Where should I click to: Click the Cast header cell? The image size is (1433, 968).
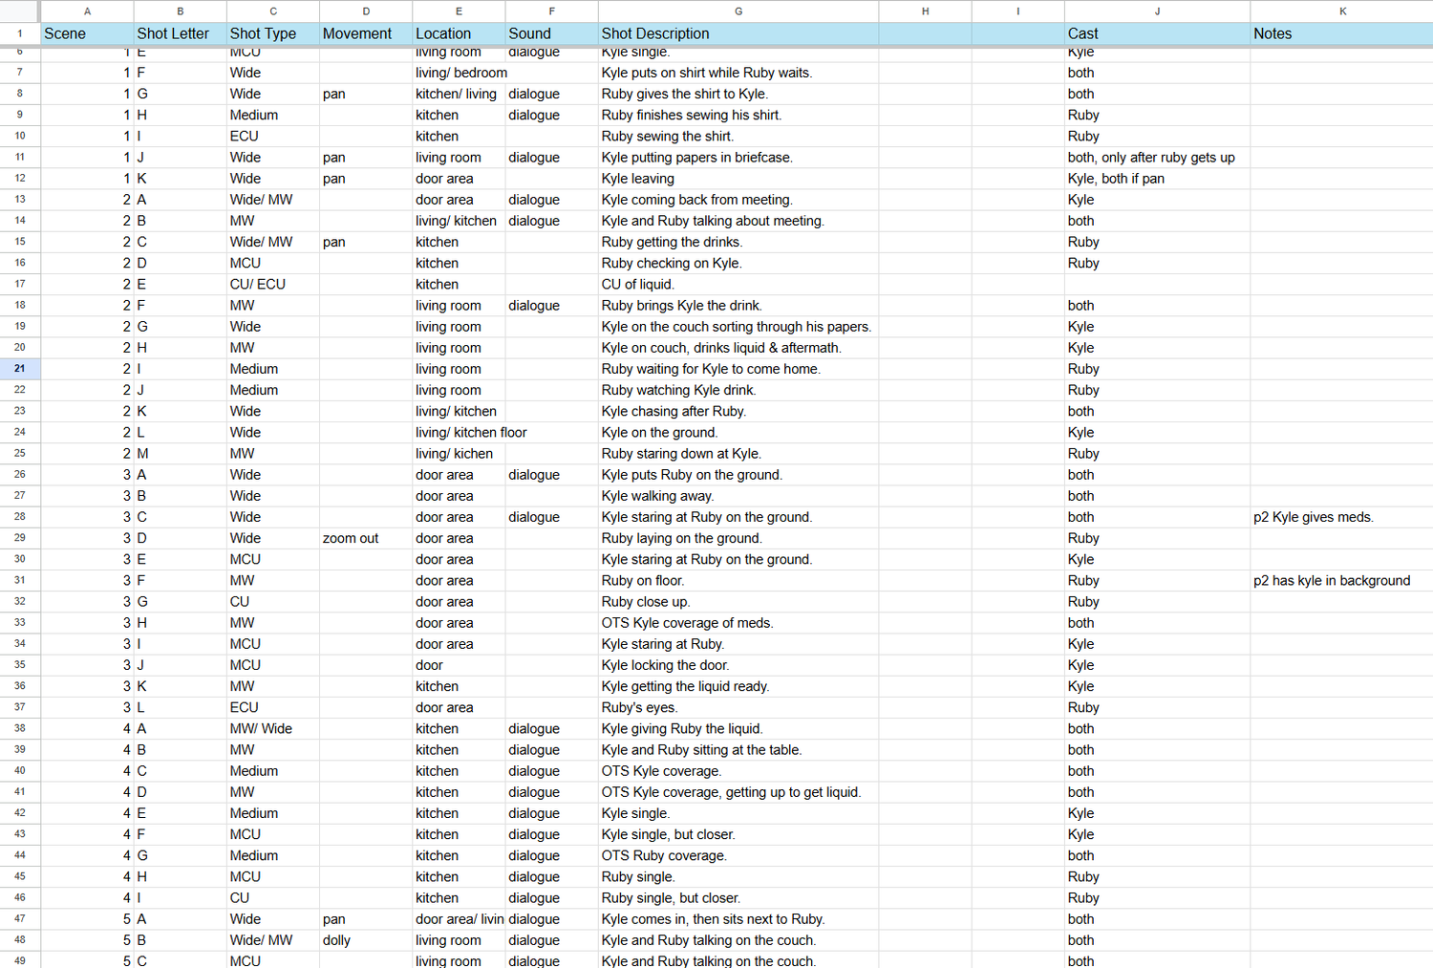[x=1157, y=33]
